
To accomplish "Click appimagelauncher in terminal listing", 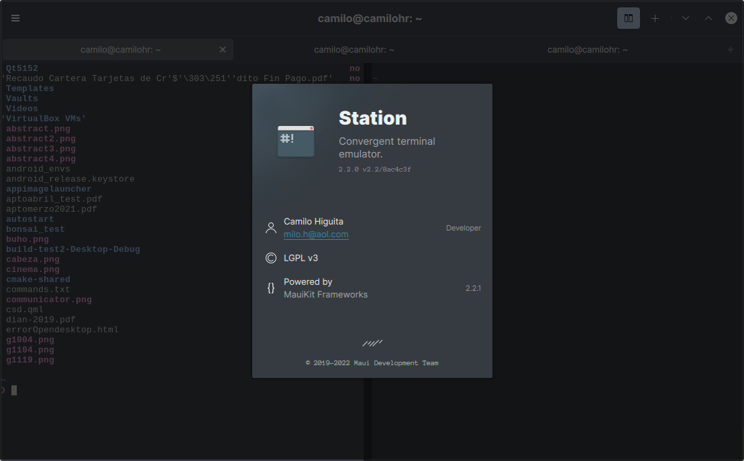I will 48,189.
